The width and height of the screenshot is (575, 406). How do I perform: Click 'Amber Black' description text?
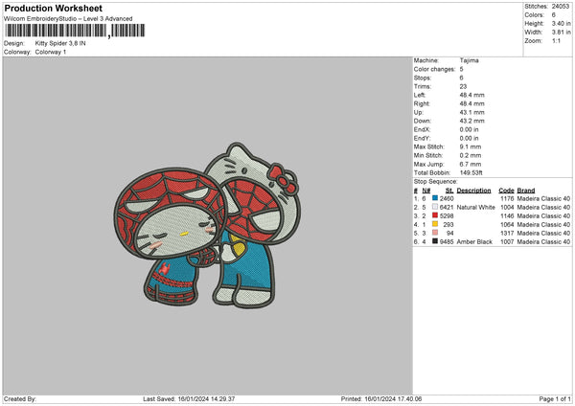474,242
